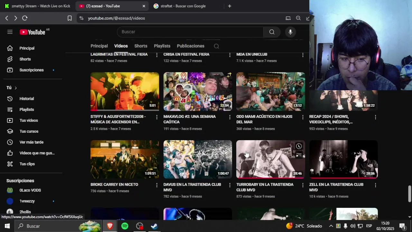Bookmark this page
Image resolution: width=412 pixels, height=232 pixels.
point(70,18)
